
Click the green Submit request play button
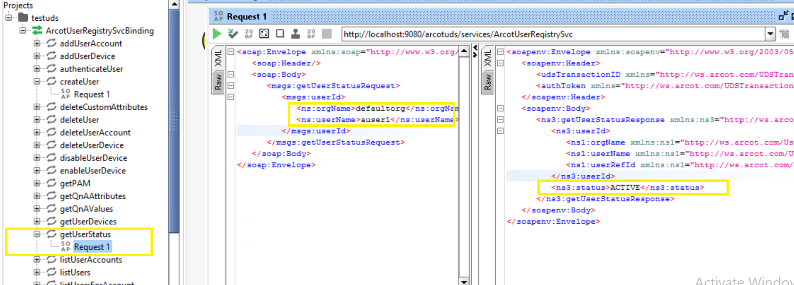(217, 34)
